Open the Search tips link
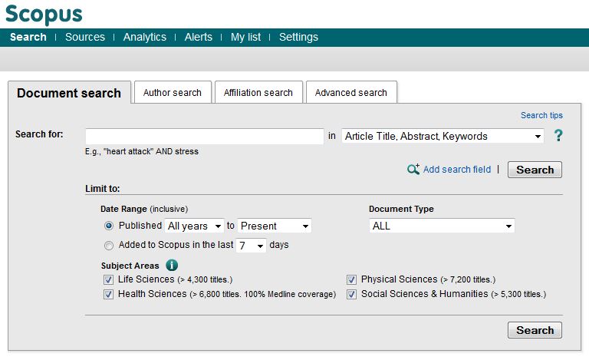Screen dimensions: 589x360 [x=541, y=115]
